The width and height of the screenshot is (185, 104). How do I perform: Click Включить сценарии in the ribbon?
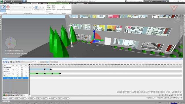48,8
